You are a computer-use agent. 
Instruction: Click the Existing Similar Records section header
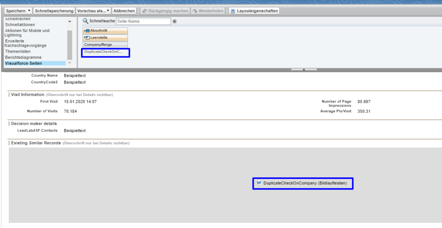36,143
